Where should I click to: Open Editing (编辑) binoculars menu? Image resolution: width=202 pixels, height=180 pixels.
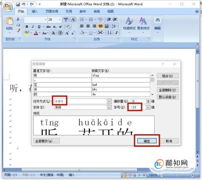tap(158, 25)
